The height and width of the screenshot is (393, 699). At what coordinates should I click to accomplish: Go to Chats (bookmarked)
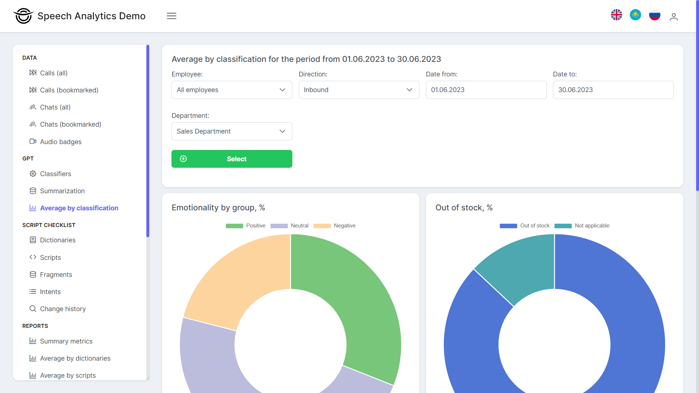click(x=71, y=124)
